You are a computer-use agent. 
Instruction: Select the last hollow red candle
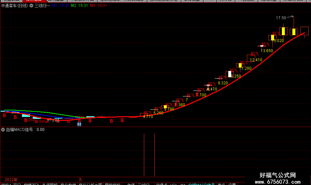[304, 31]
